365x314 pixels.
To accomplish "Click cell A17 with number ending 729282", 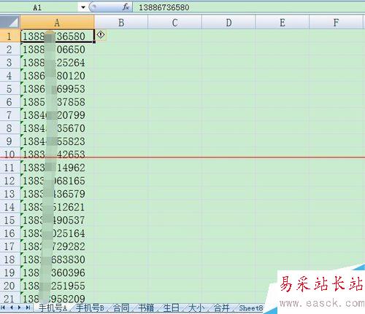I will click(57, 246).
